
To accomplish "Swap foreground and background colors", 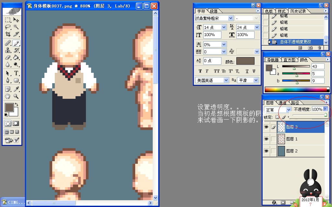I will (17, 104).
